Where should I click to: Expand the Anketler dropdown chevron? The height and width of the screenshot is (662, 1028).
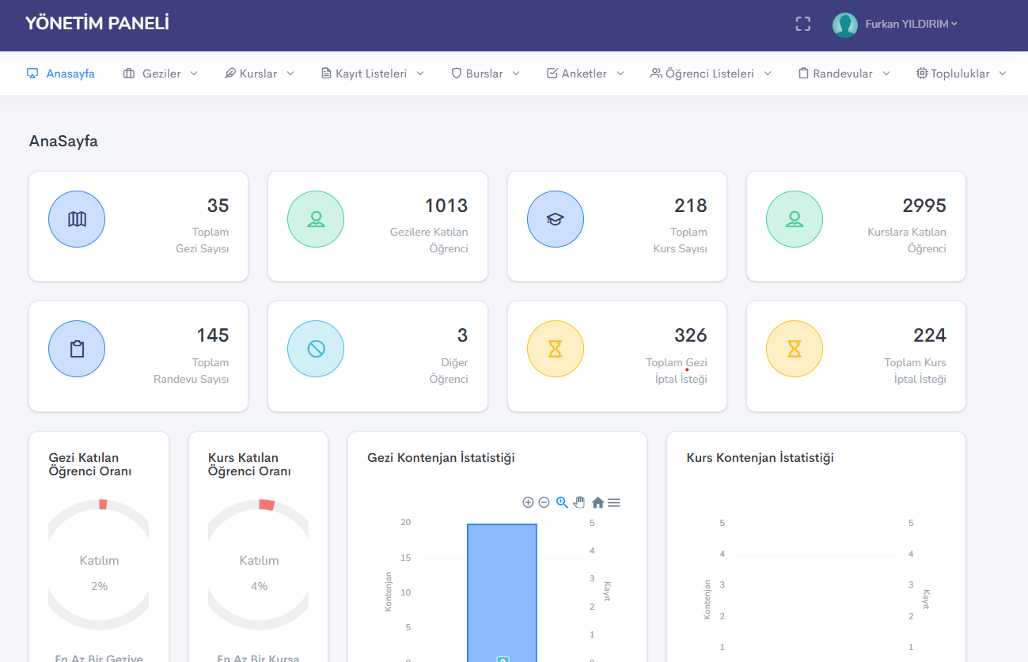click(620, 74)
